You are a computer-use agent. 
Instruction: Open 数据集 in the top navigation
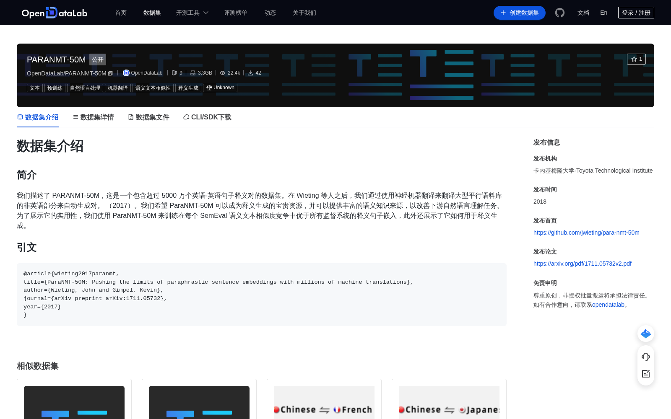tap(152, 13)
